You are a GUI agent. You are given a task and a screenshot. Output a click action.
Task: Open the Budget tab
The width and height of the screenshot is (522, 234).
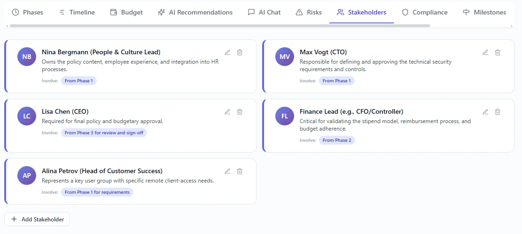[126, 12]
